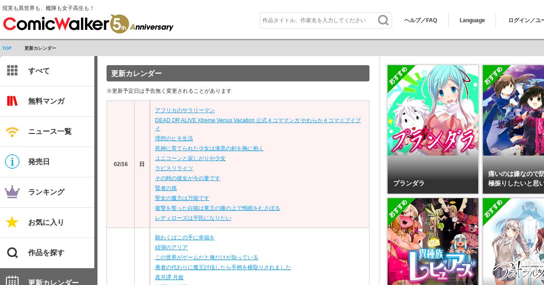
Task: Open the ラピスリライツ link
Action: 174,168
